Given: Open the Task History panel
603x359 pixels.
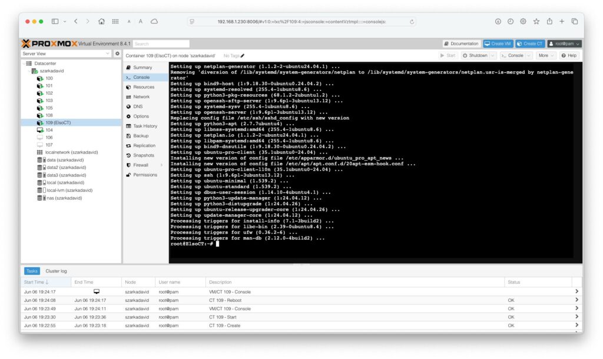Looking at the screenshot, I should point(145,126).
